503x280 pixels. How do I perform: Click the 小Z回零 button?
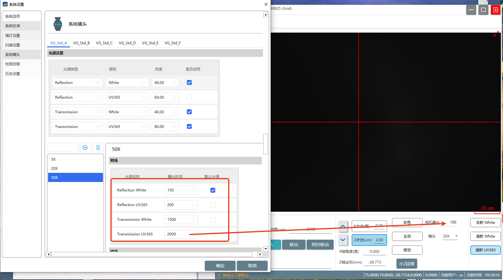coord(407,264)
